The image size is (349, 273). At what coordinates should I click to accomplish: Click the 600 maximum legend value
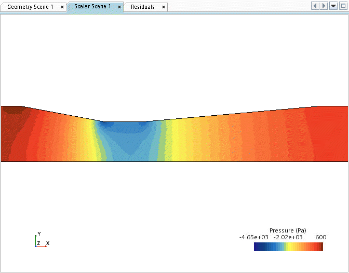[x=321, y=237]
